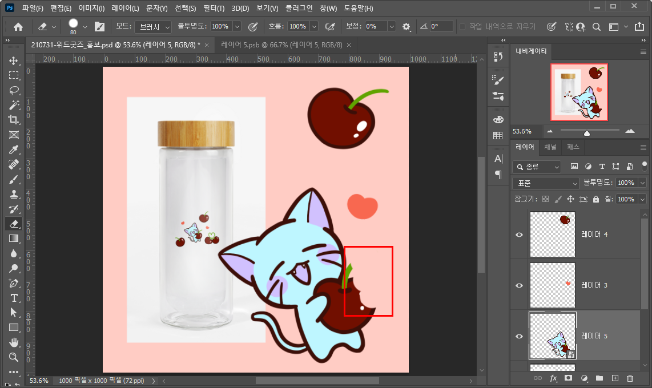The image size is (652, 388).
Task: Select the History Brush tool
Action: (14, 209)
